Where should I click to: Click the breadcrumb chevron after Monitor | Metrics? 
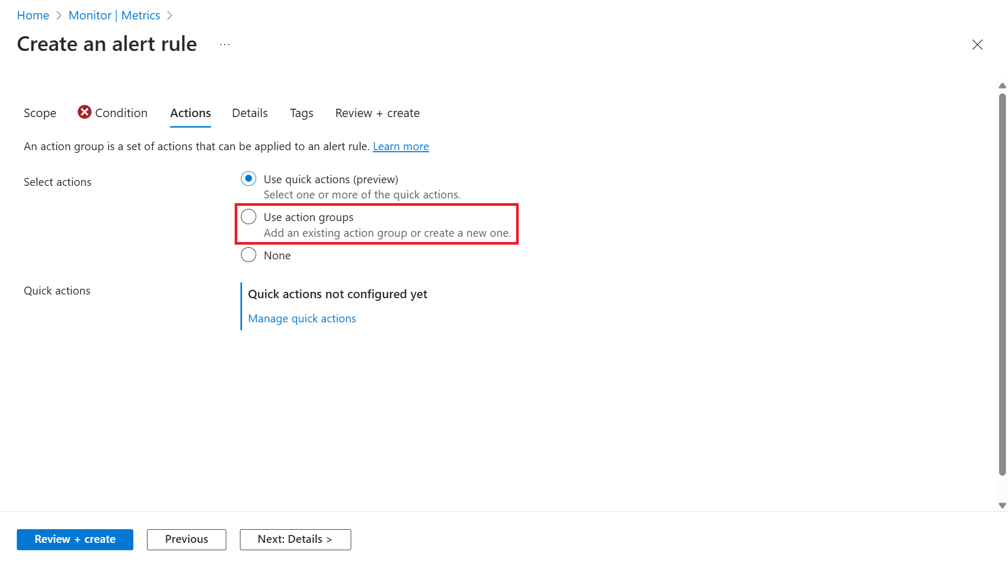(170, 16)
